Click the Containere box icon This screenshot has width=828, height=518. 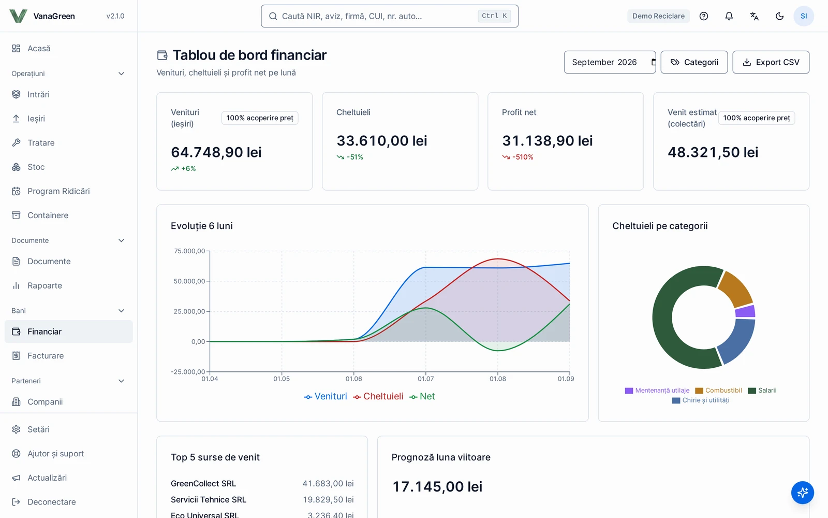16,215
